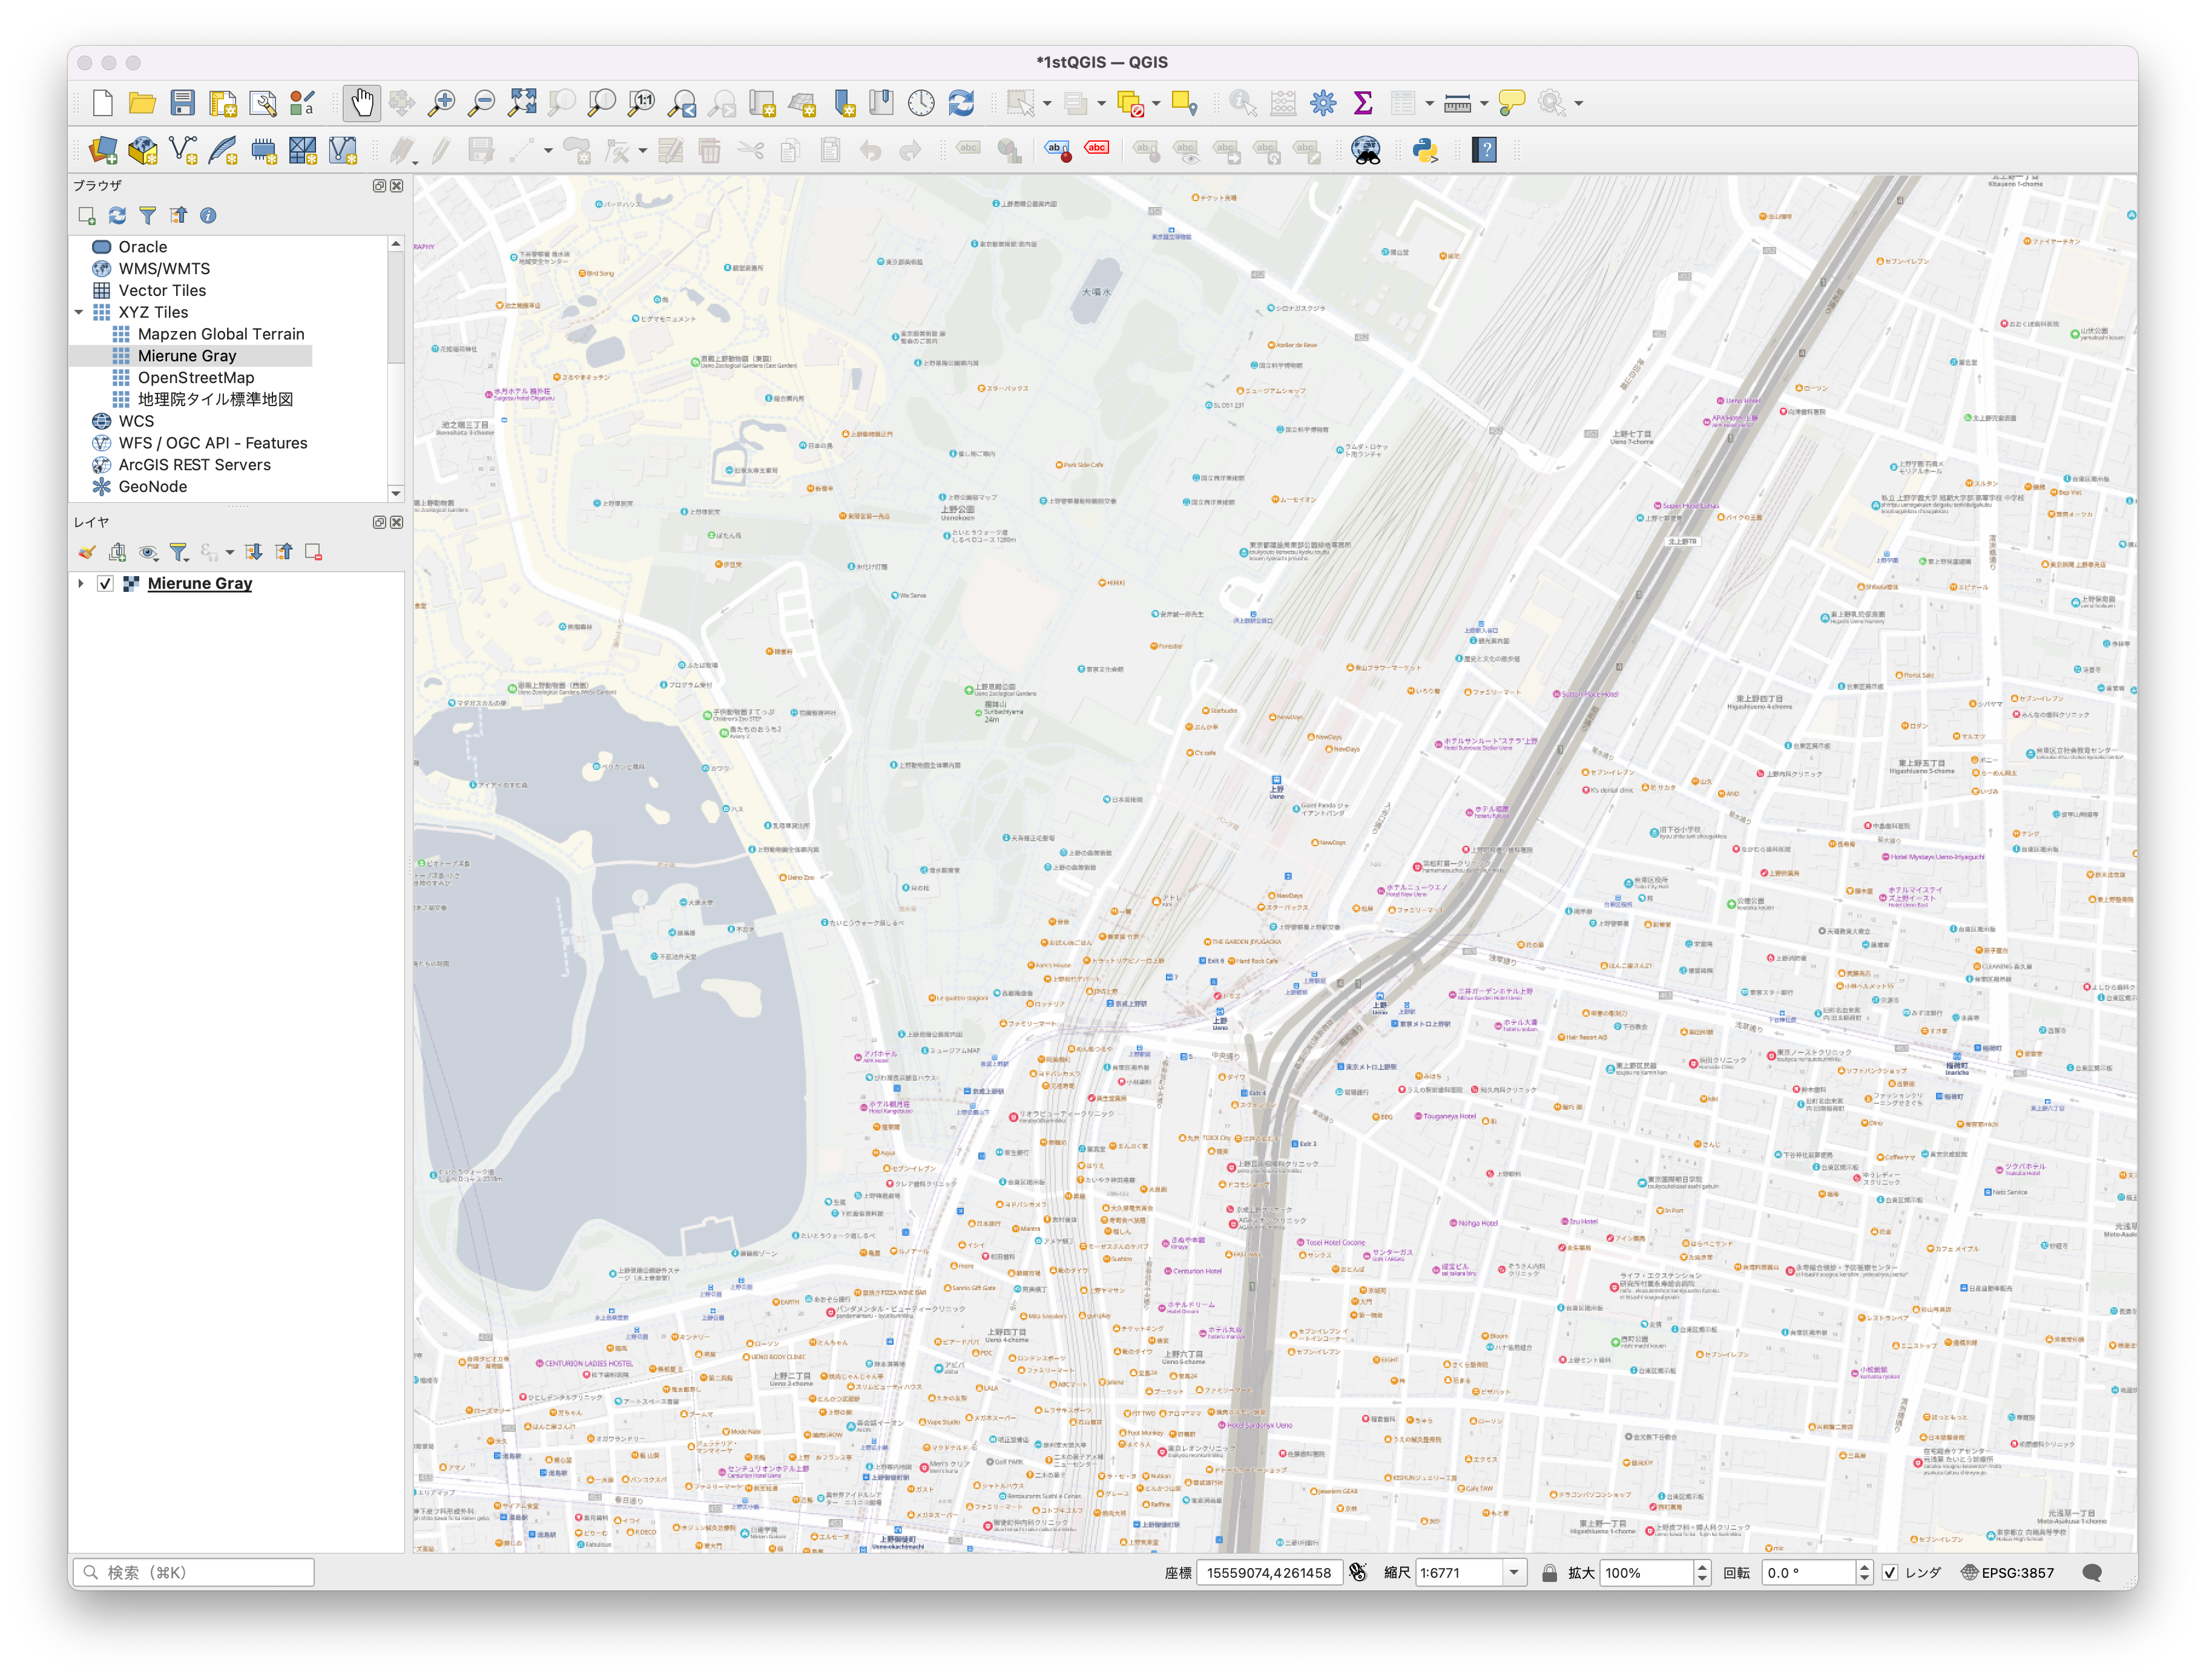Select OpenStreetMap in XYZ Tiles

click(x=196, y=378)
